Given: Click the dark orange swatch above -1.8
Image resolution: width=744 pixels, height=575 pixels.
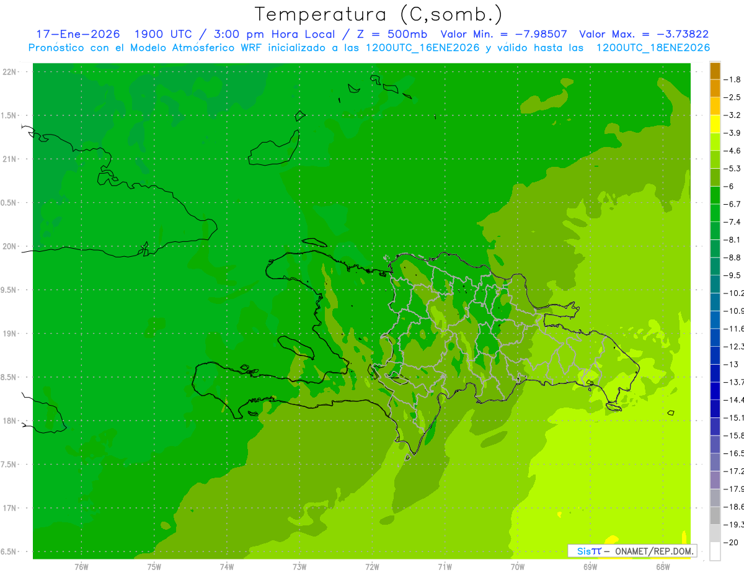Looking at the screenshot, I should pos(715,71).
